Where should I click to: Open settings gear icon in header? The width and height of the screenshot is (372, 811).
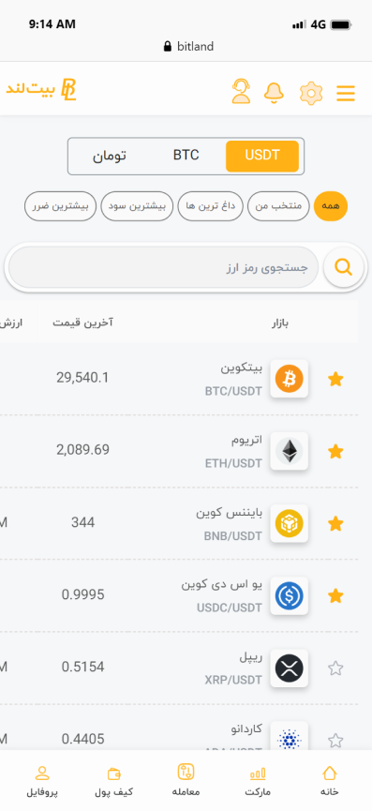[311, 93]
